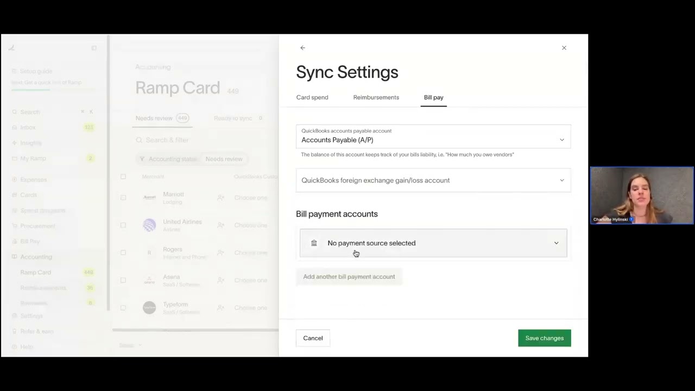
Task: Switch to the Card spend tab
Action: pyautogui.click(x=312, y=97)
